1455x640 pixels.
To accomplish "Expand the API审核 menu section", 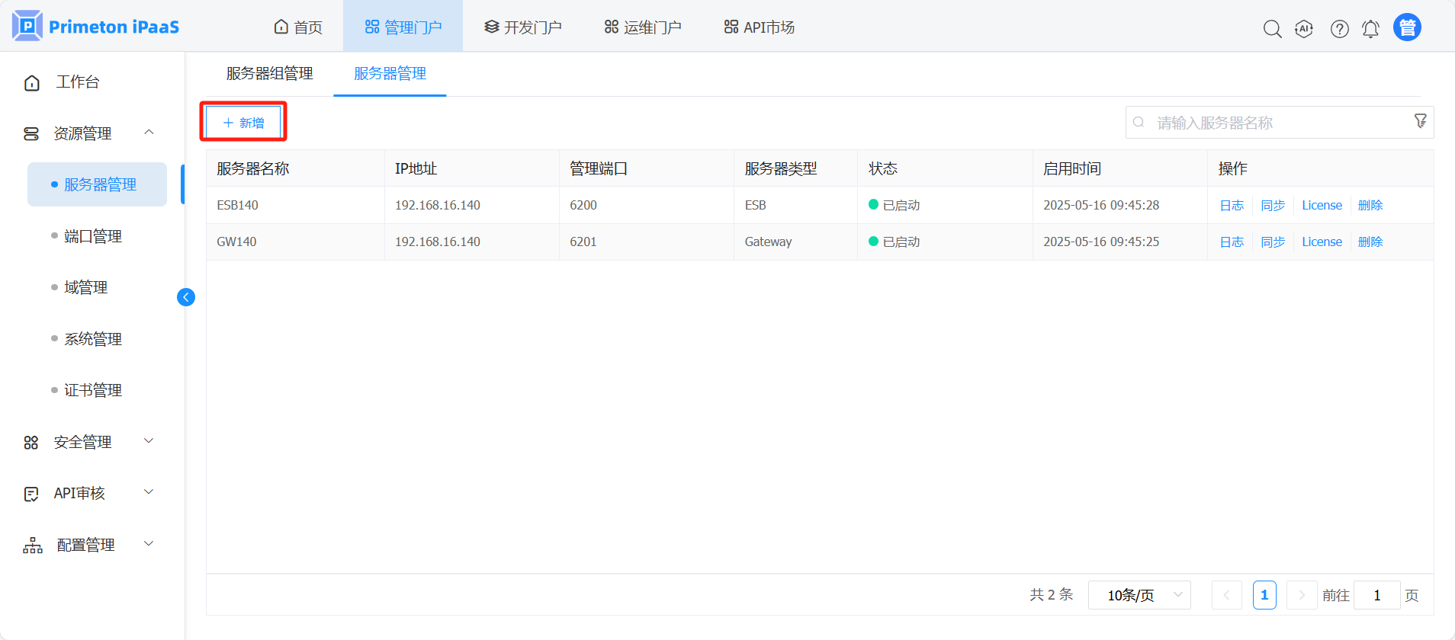I will click(x=149, y=493).
